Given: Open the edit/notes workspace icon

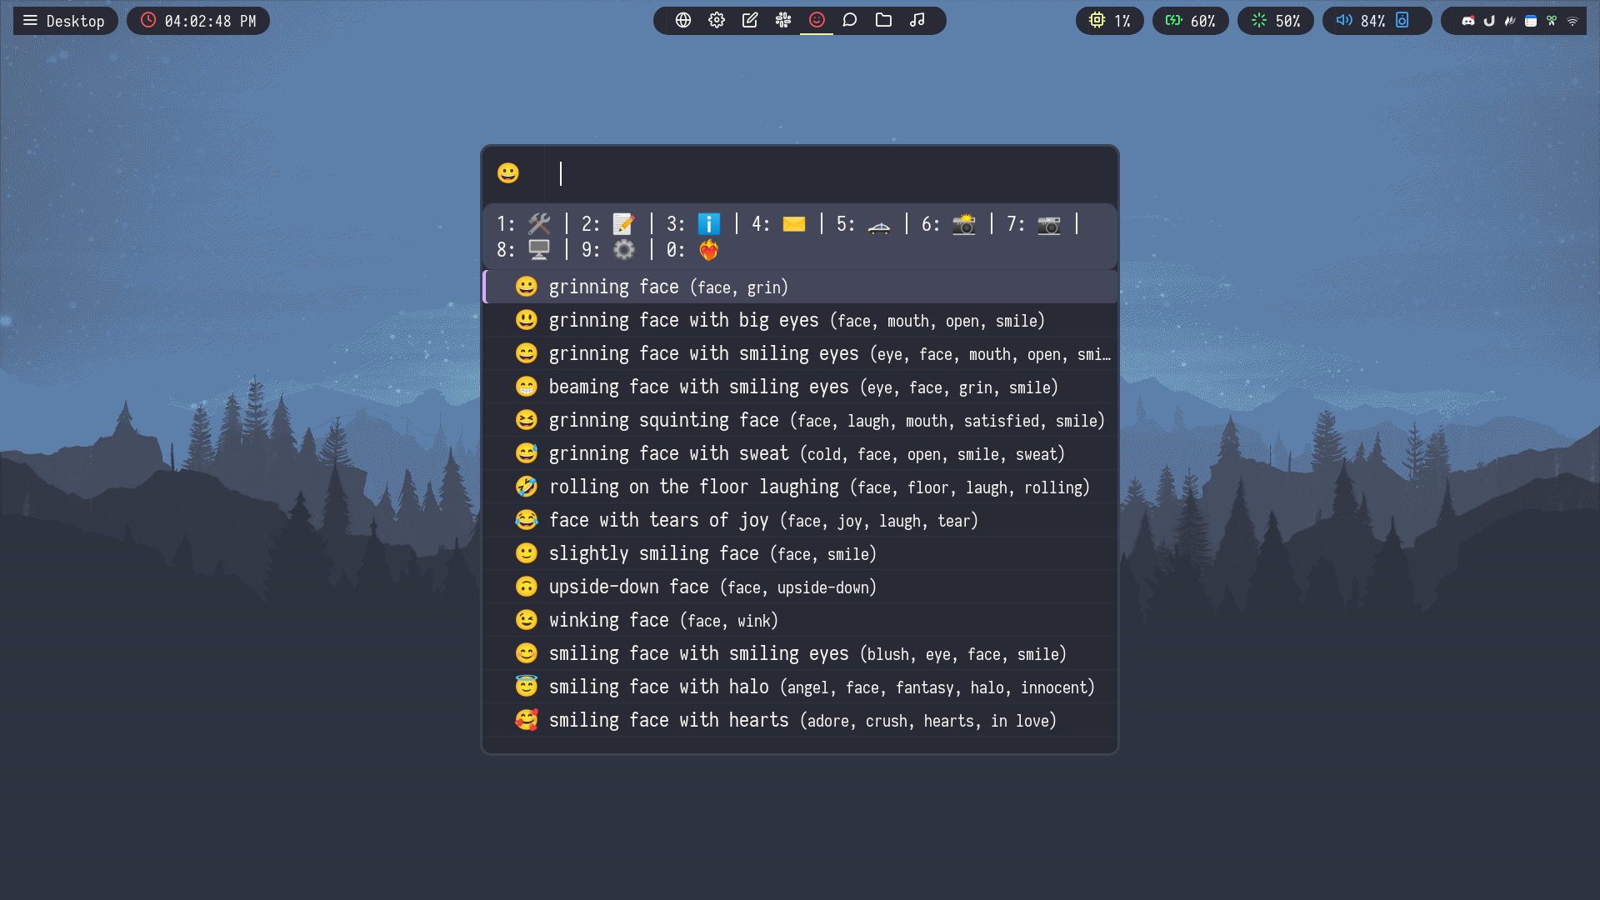Looking at the screenshot, I should pyautogui.click(x=750, y=20).
